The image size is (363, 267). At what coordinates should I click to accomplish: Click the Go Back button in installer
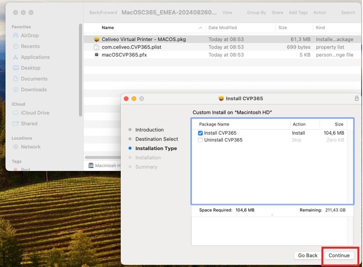tap(307, 255)
